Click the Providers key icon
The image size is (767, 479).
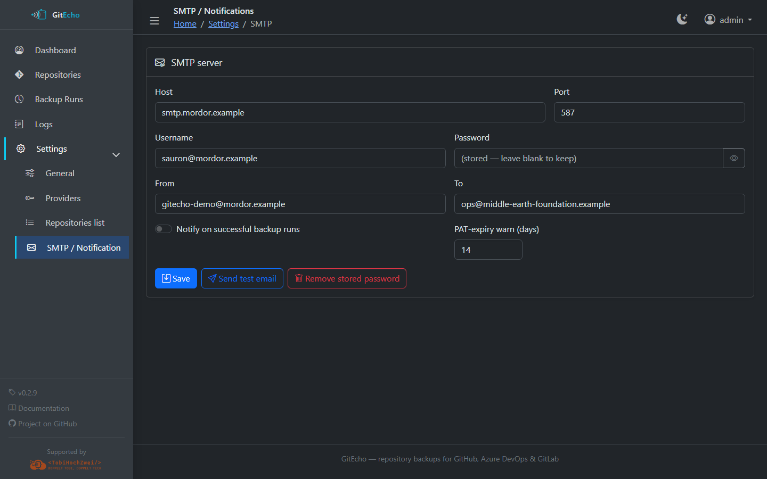30,198
